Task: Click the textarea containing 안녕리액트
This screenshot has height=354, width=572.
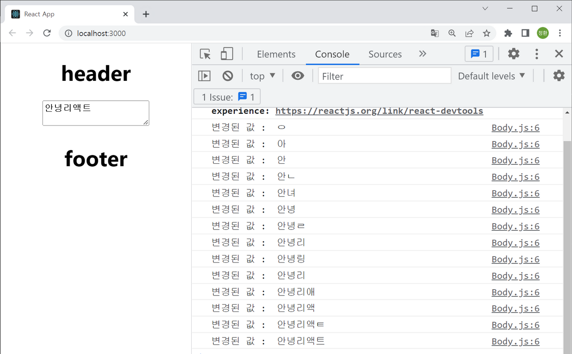Action: point(96,113)
